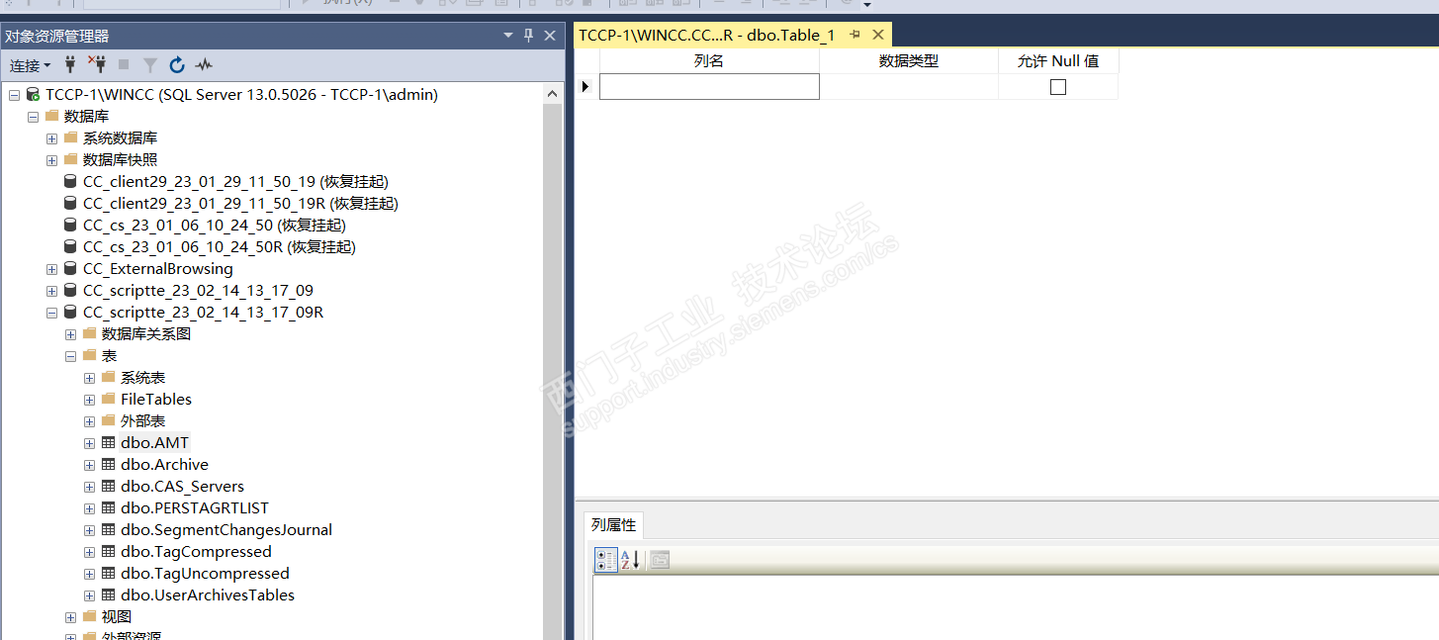The height and width of the screenshot is (640, 1439).
Task: Click the 数据类型 cell in first row
Action: [909, 87]
